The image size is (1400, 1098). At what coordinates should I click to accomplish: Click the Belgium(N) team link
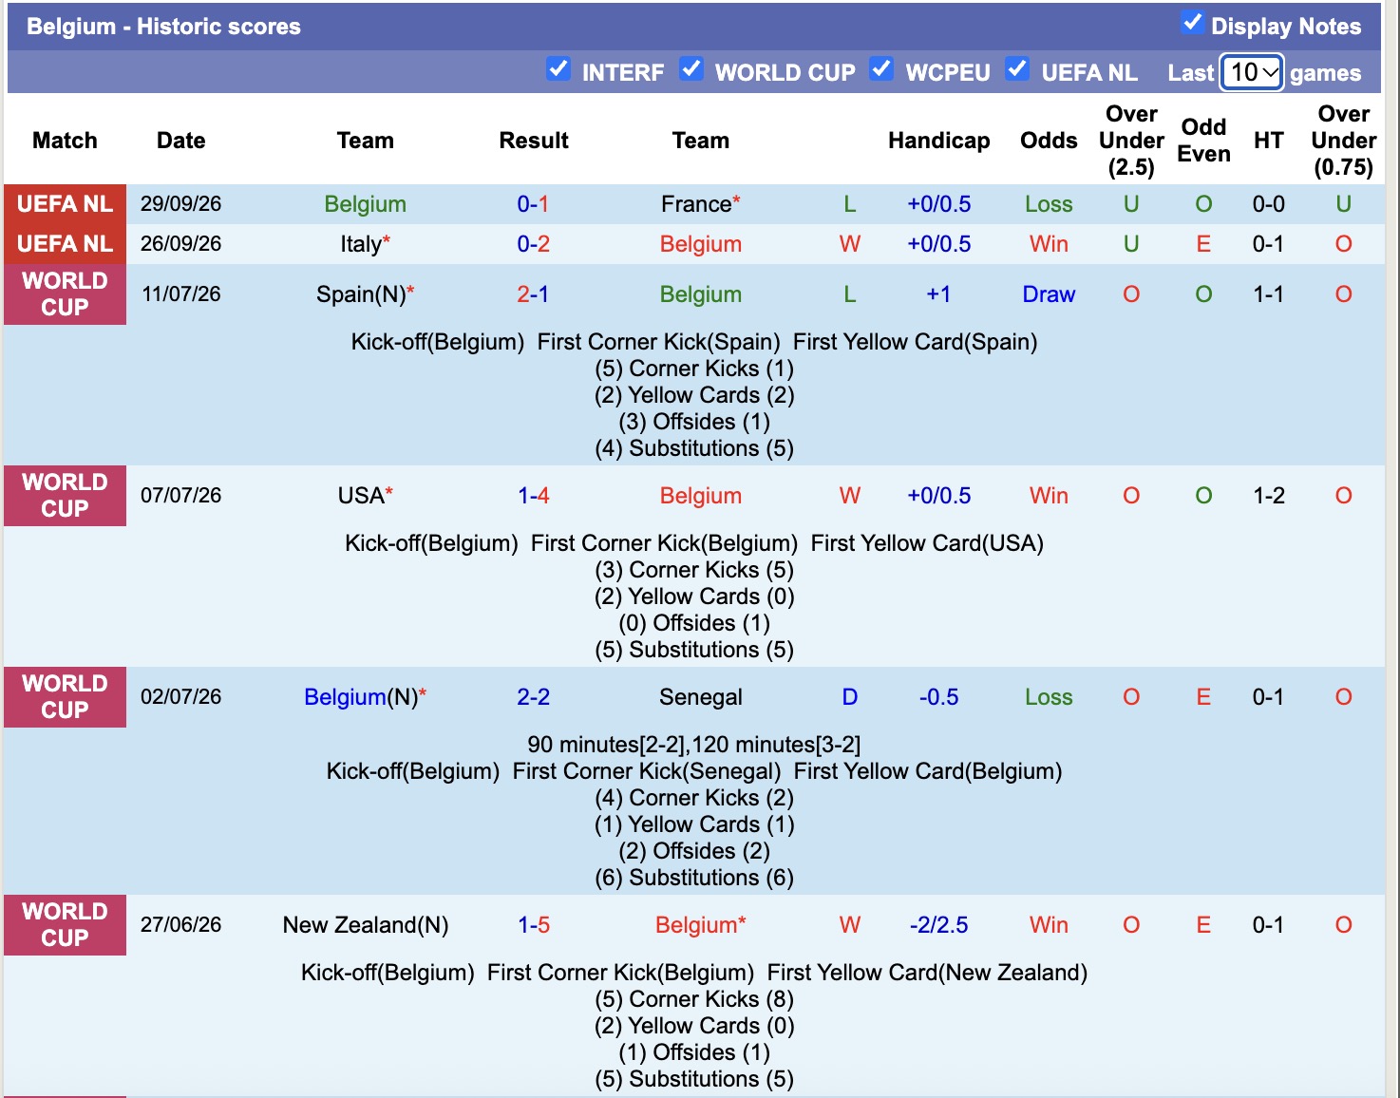point(361,697)
